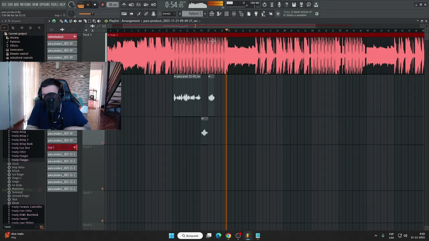The image size is (429, 241).
Task: Toggle step editing icon
Action: pos(139,14)
